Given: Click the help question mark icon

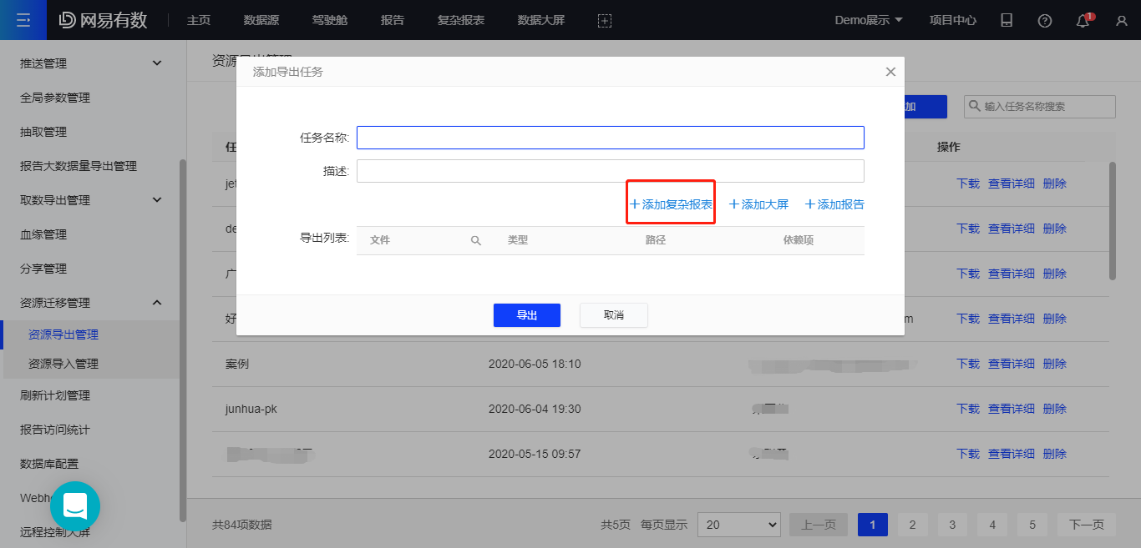Looking at the screenshot, I should tap(1044, 21).
